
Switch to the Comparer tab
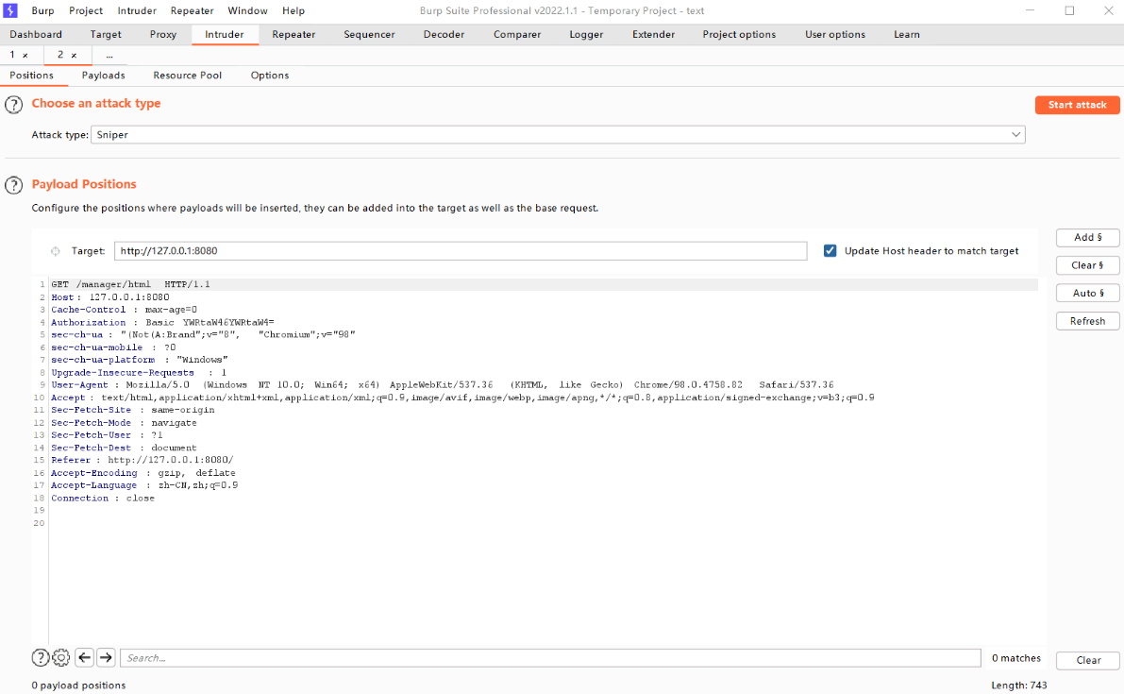coord(517,34)
